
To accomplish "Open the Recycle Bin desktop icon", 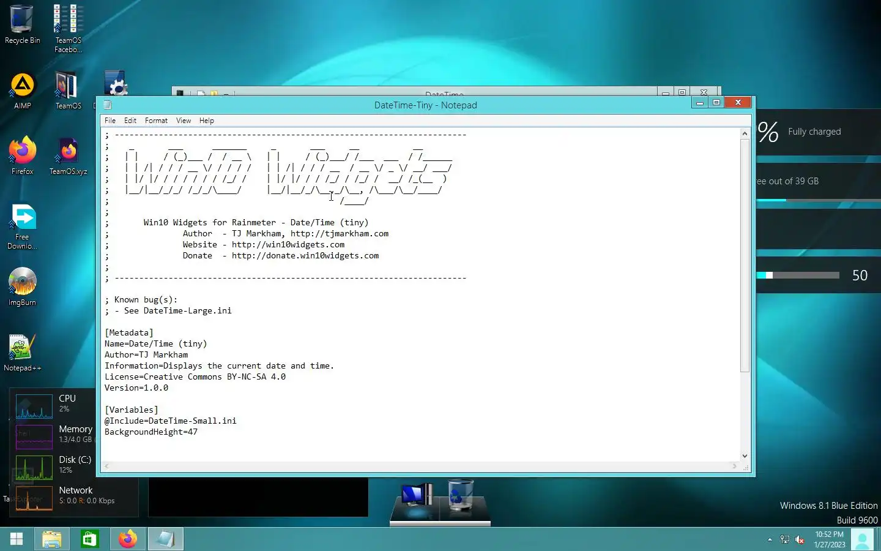I will coord(22,24).
